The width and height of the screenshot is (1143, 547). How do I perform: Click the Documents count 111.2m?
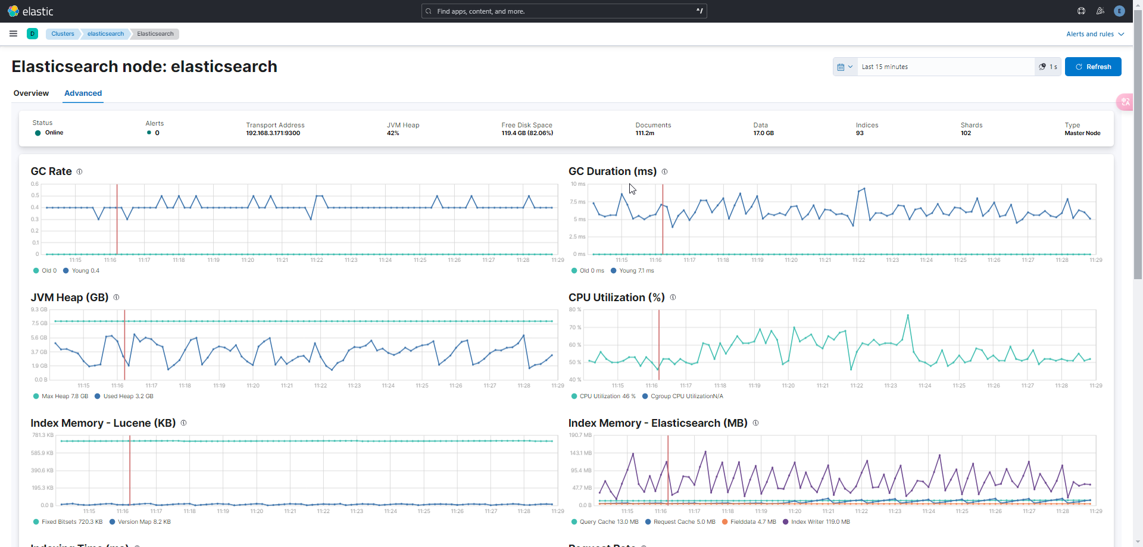click(645, 133)
